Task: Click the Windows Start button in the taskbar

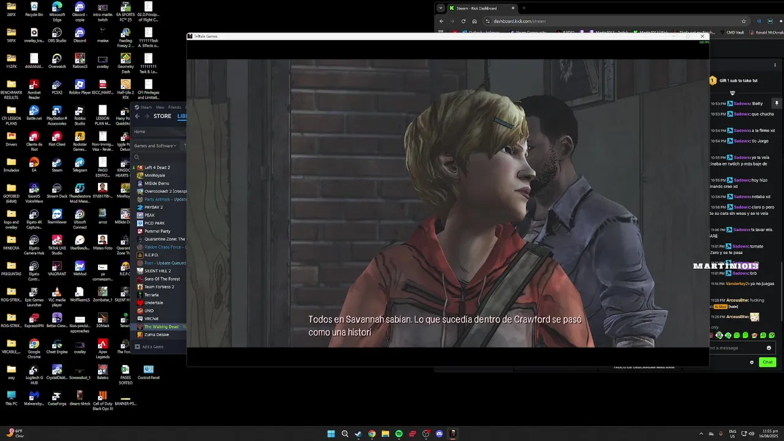Action: 331,434
